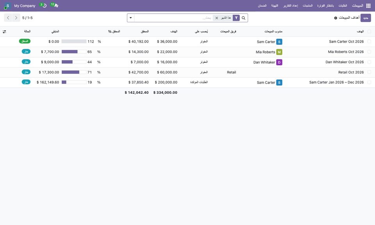375x225 pixels.
Task: Select the Sam Carter Oct 2026 row checkbox
Action: coord(369,42)
